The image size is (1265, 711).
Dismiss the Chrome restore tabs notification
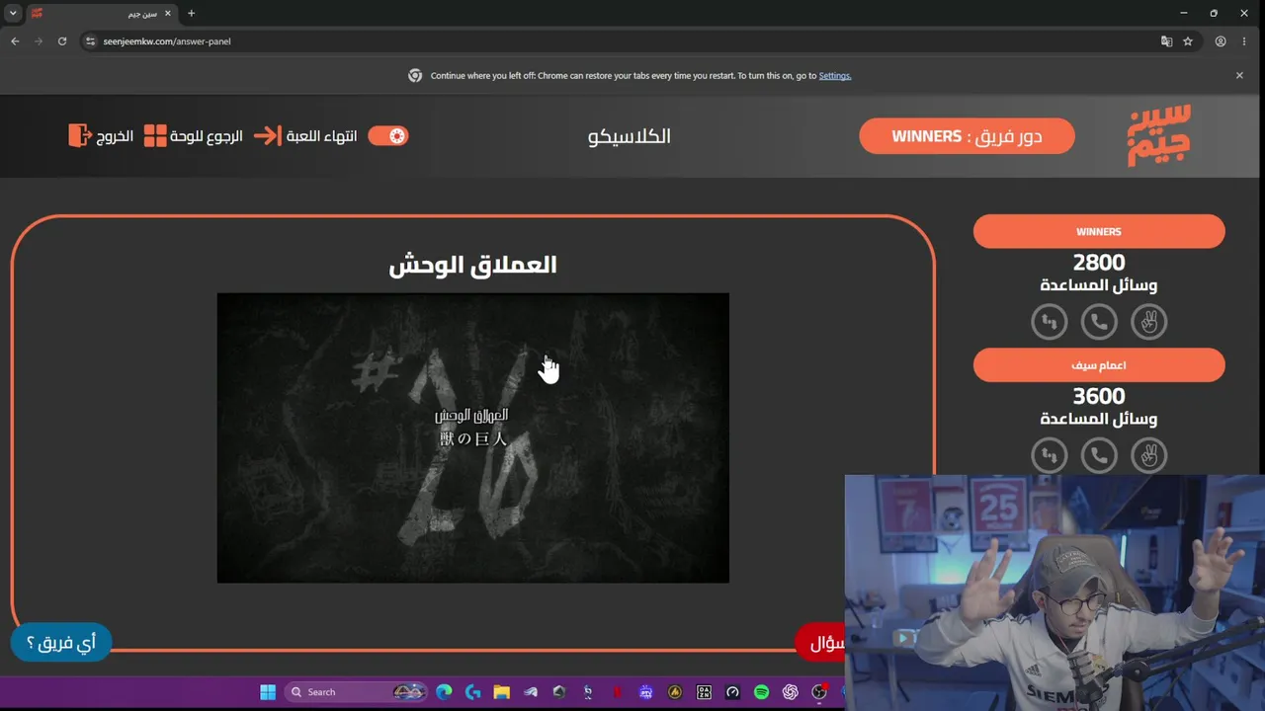(1239, 75)
